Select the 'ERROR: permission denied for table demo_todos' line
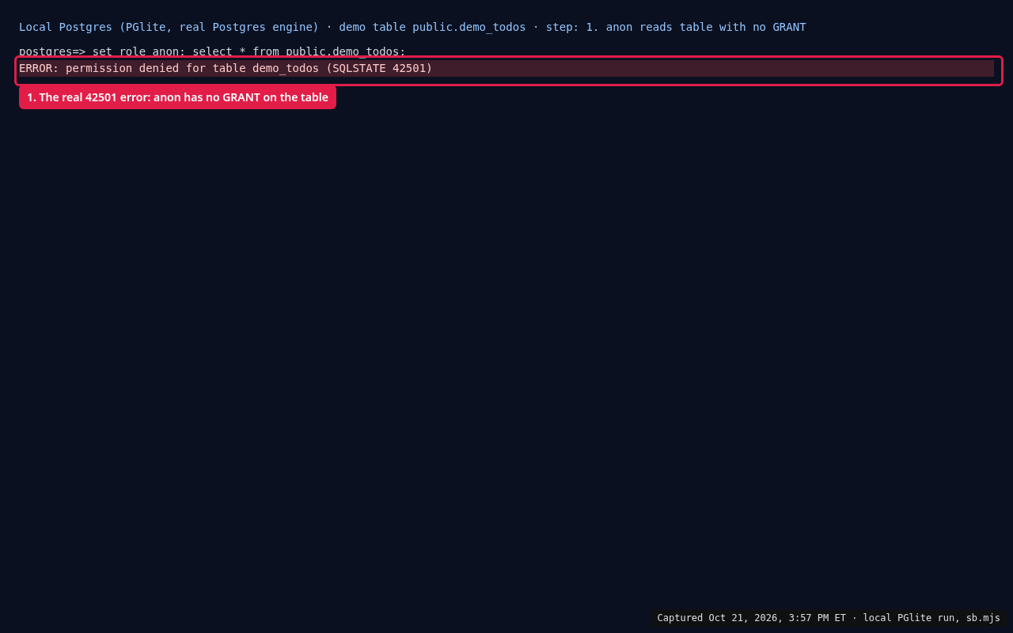 pyautogui.click(x=506, y=68)
